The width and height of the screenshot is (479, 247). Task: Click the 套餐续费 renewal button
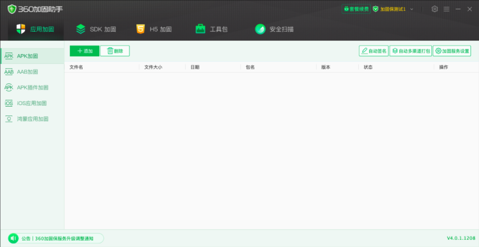point(355,9)
